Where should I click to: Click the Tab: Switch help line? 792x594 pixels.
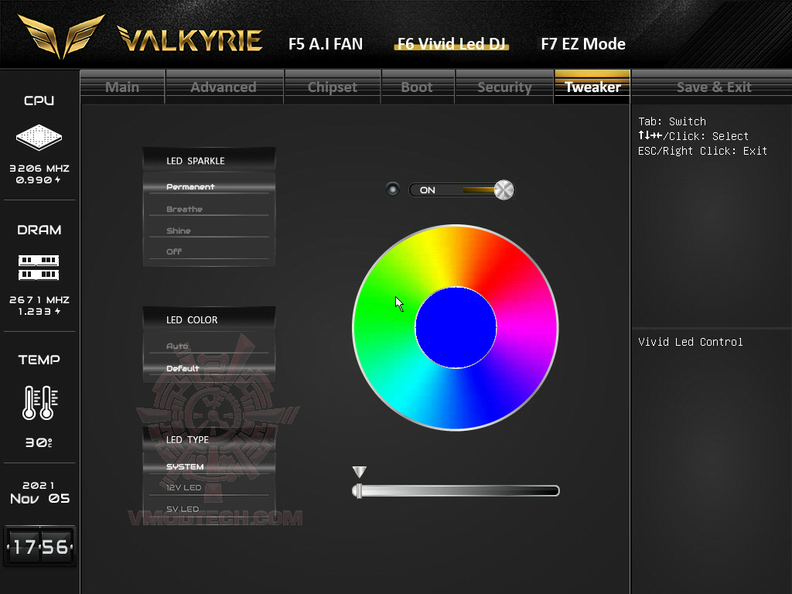coord(672,121)
